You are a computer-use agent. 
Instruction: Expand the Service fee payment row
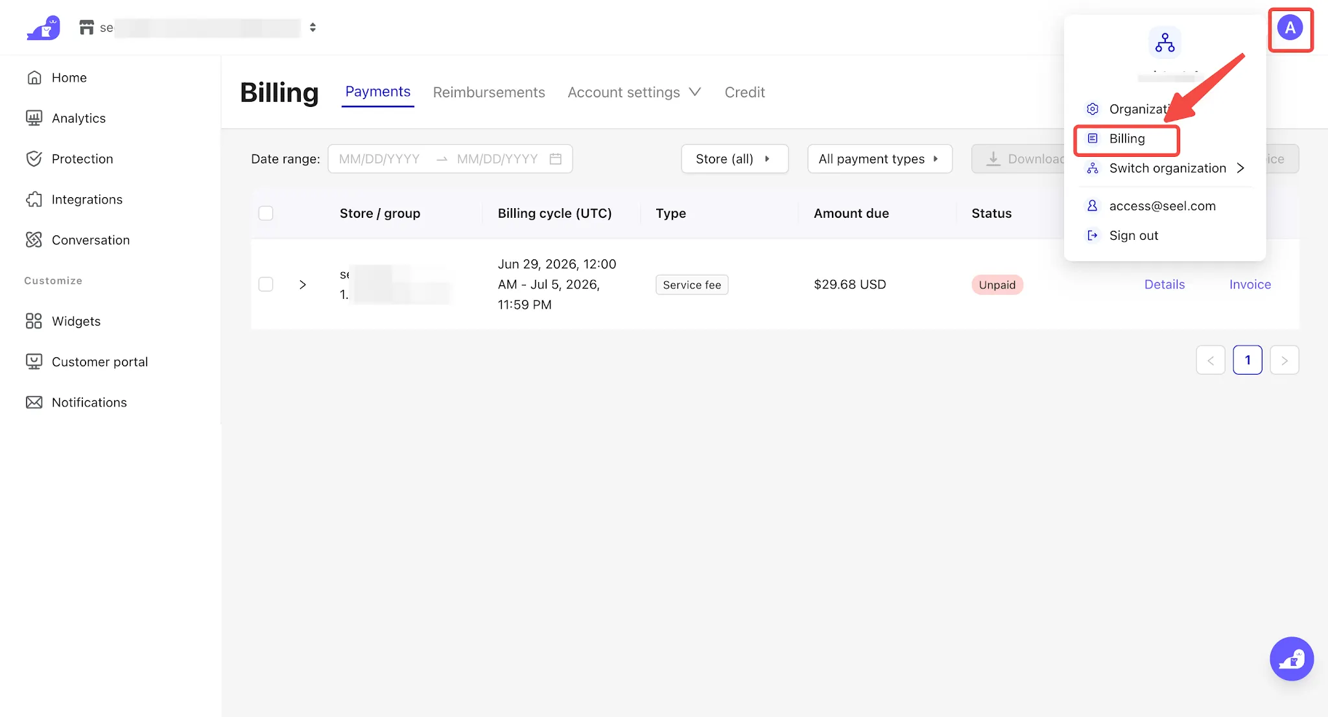[303, 285]
